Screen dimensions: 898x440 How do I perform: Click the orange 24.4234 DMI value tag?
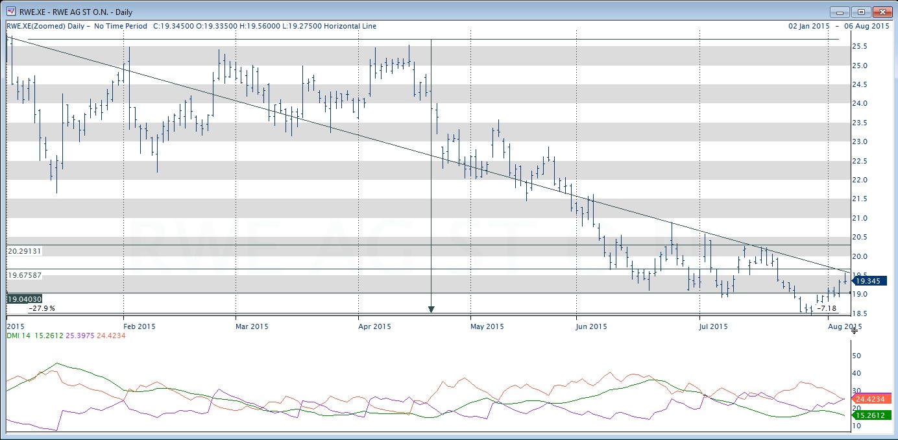click(x=872, y=399)
